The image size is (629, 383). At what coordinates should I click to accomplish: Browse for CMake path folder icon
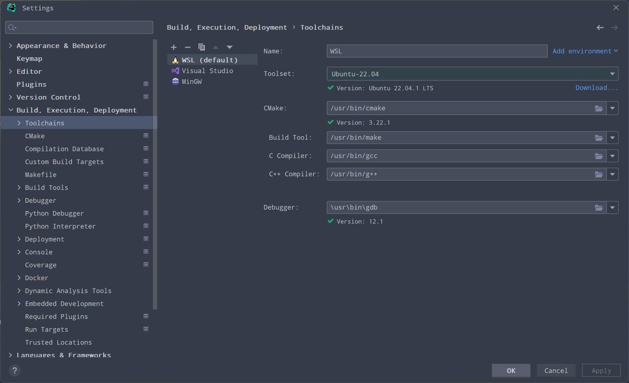coord(599,108)
